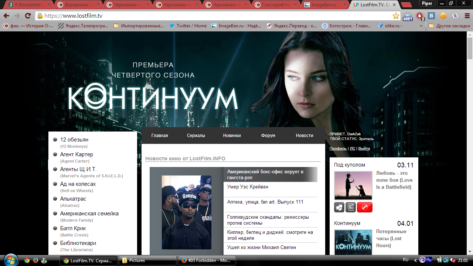Open the TV extension showing 6557
The image size is (473, 266).
tap(408, 16)
